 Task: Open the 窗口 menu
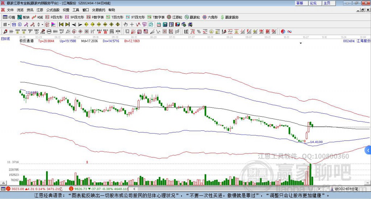(x=86, y=10)
